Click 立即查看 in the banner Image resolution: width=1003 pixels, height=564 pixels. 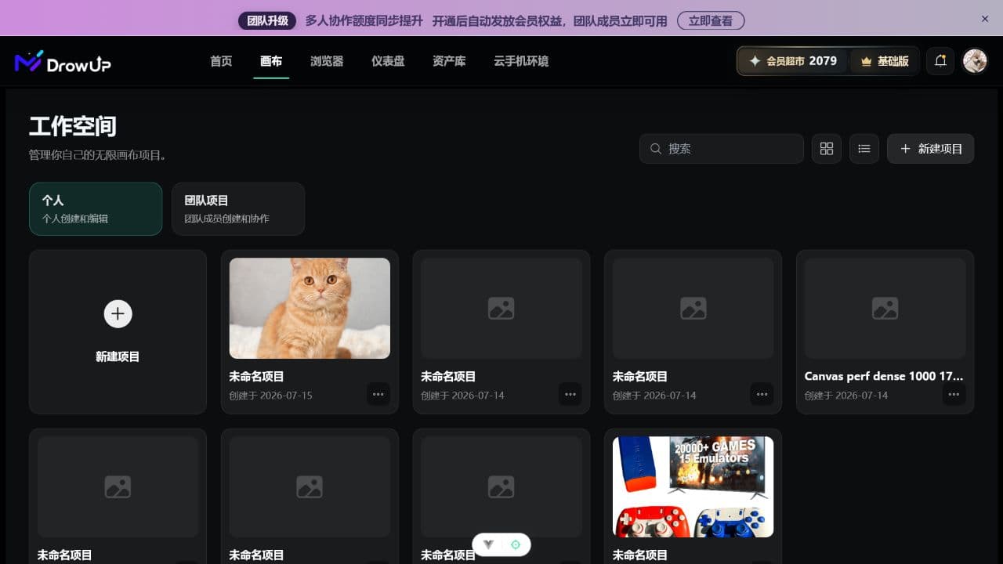click(711, 20)
